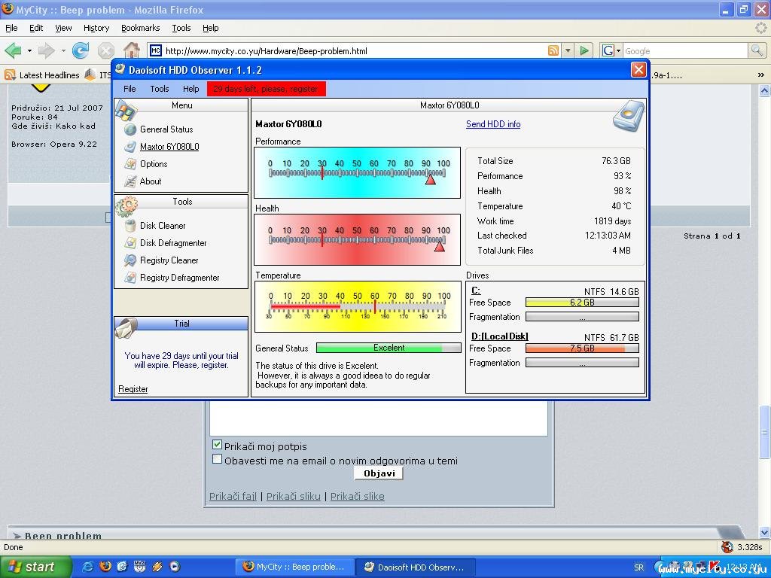Click the Google search input field
The image size is (771, 578).
coord(685,50)
